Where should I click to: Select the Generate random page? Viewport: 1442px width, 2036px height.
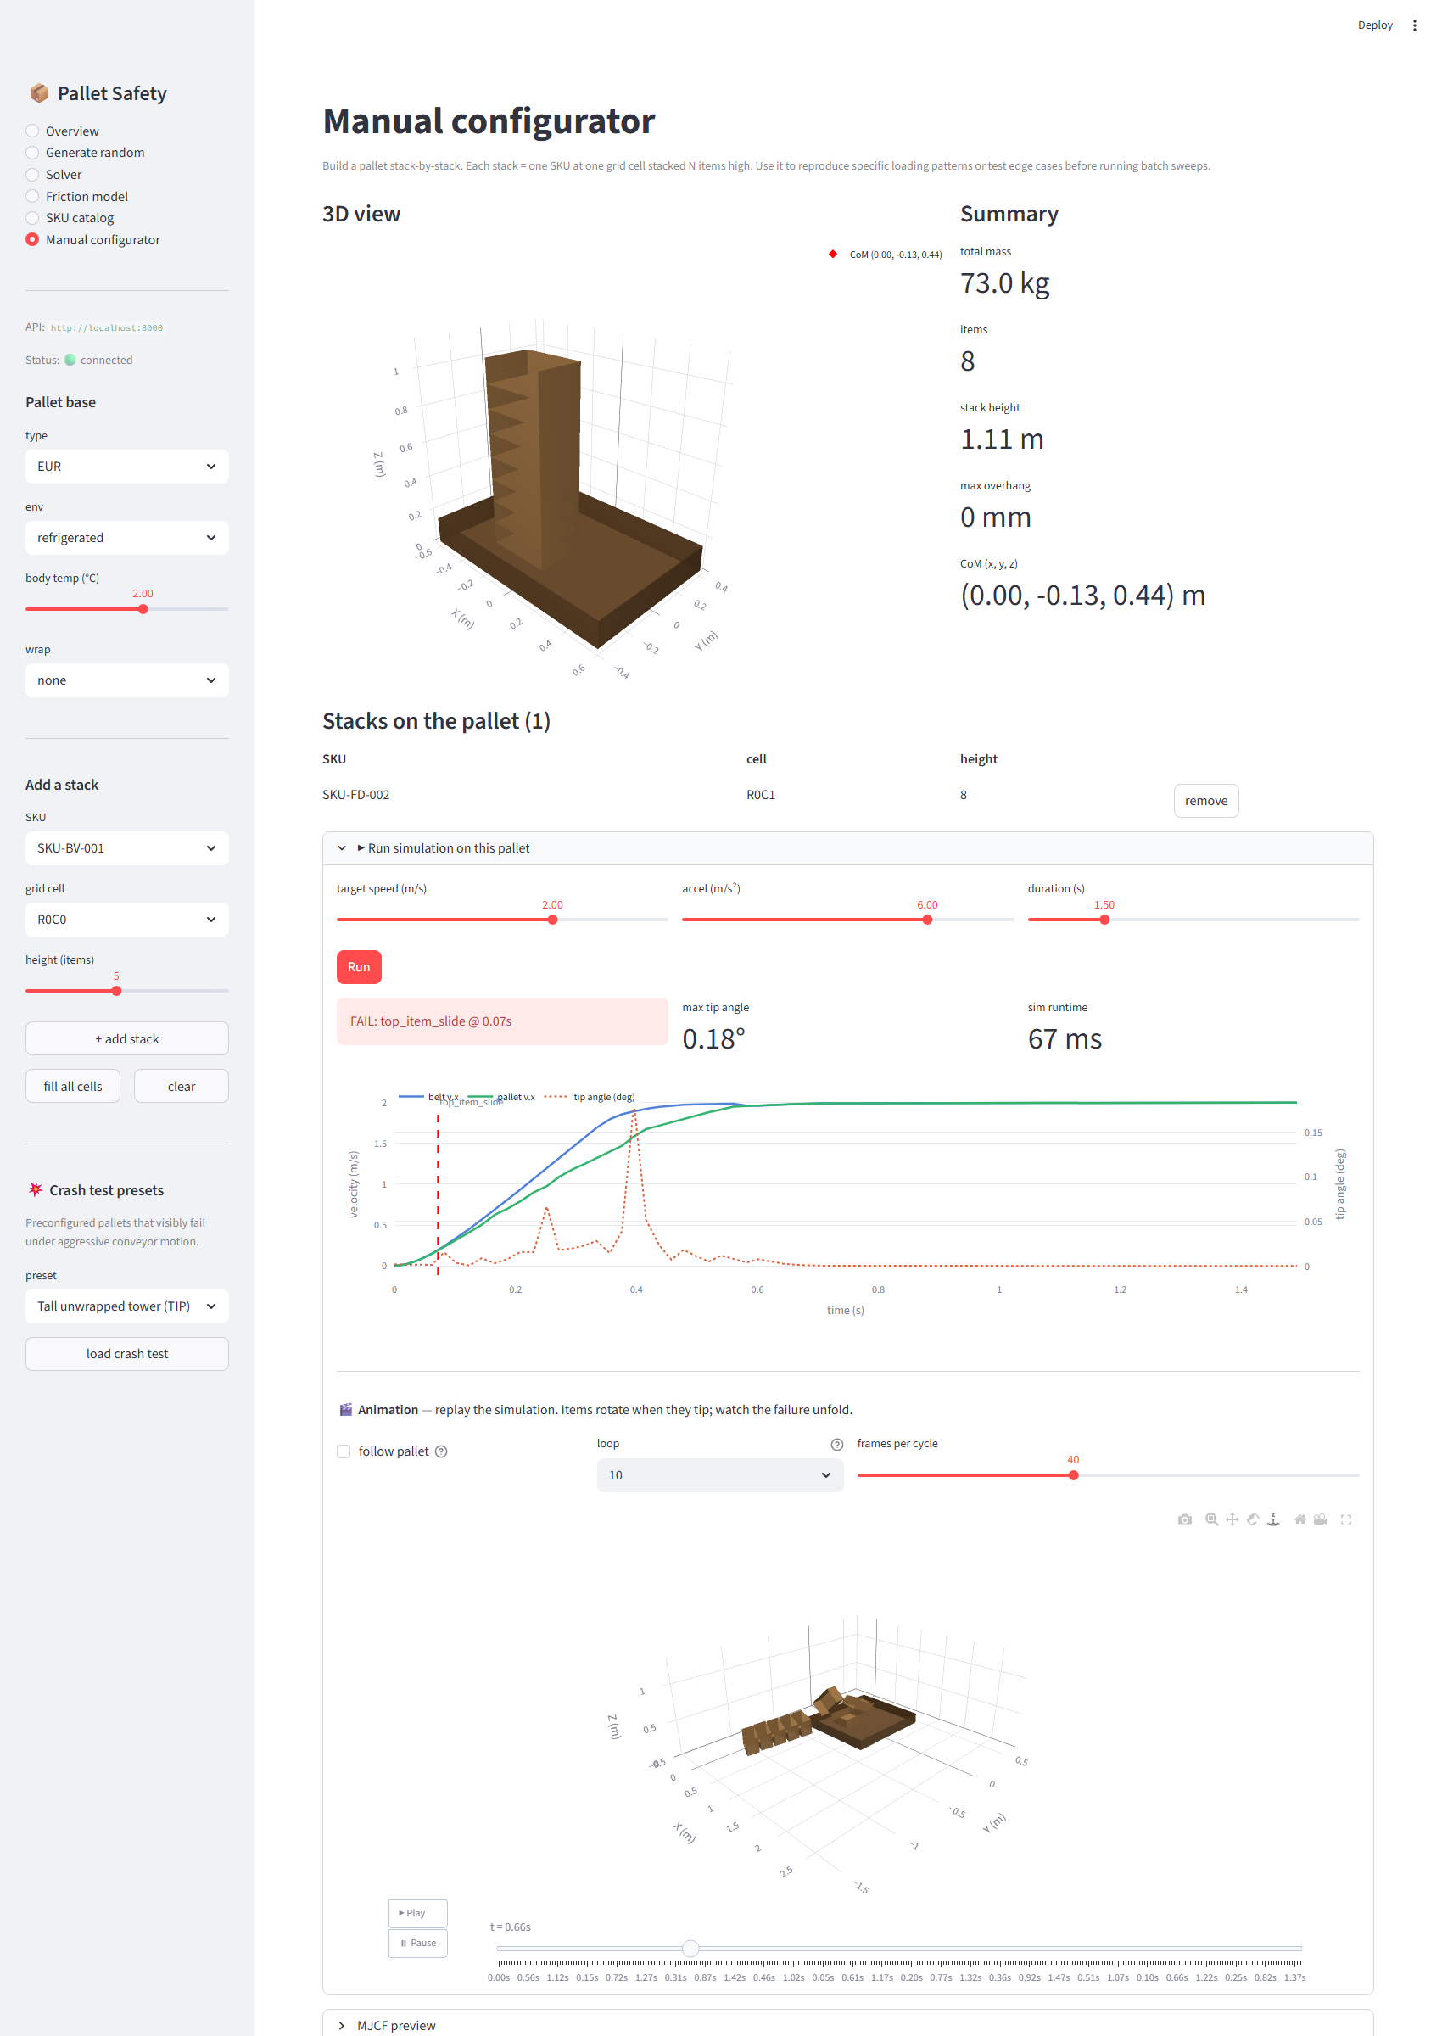pyautogui.click(x=85, y=152)
